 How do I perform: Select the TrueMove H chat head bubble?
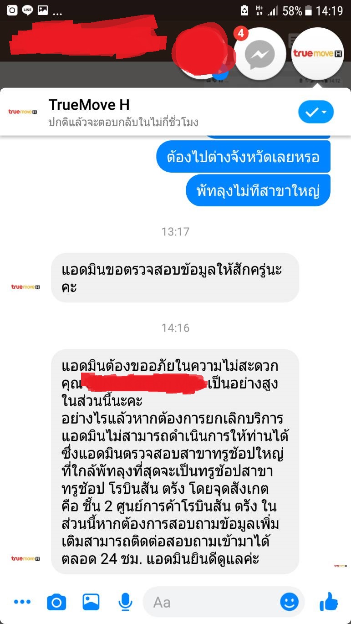pos(317,54)
